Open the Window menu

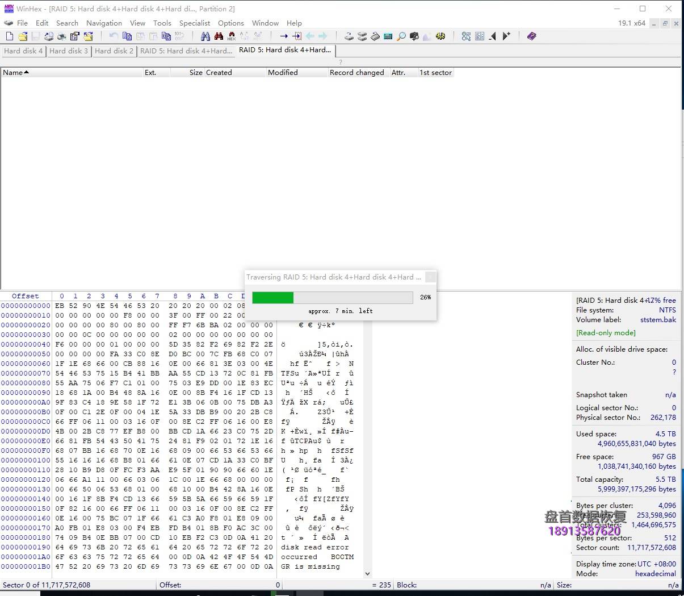tap(265, 23)
